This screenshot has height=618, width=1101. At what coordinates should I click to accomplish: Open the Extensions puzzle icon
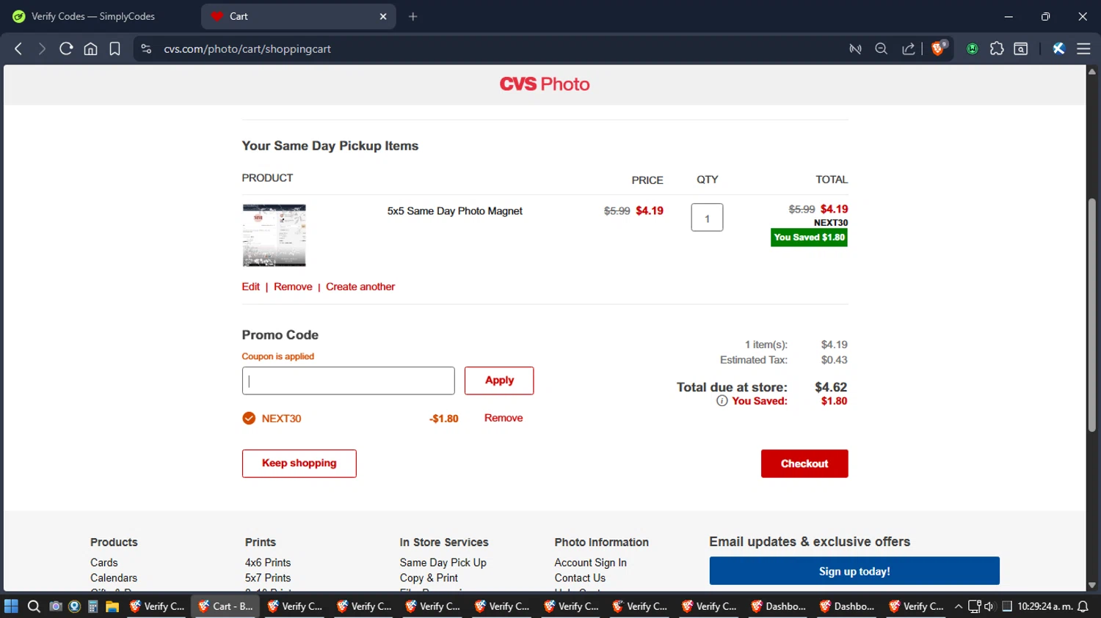click(997, 49)
